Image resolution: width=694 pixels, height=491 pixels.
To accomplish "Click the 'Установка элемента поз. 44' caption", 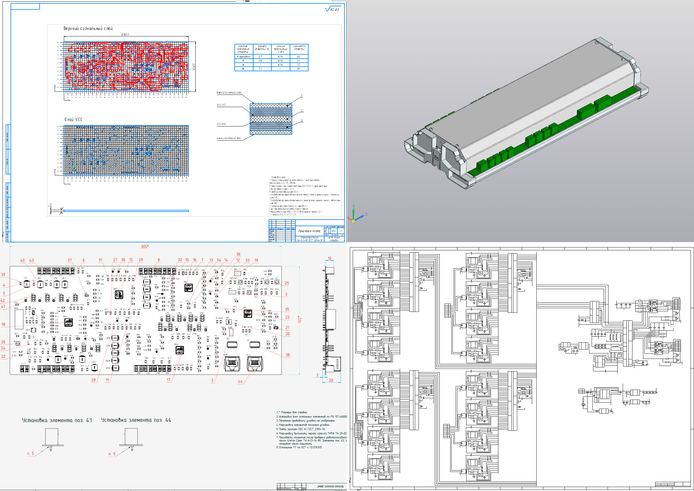I will (x=136, y=420).
